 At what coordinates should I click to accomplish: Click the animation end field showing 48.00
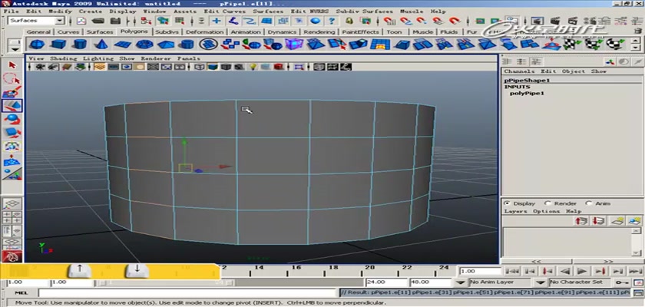[430, 282]
